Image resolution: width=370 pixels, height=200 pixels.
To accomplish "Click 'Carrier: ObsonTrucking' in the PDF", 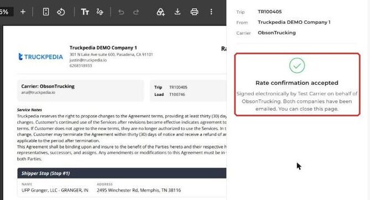I will 48,87.
